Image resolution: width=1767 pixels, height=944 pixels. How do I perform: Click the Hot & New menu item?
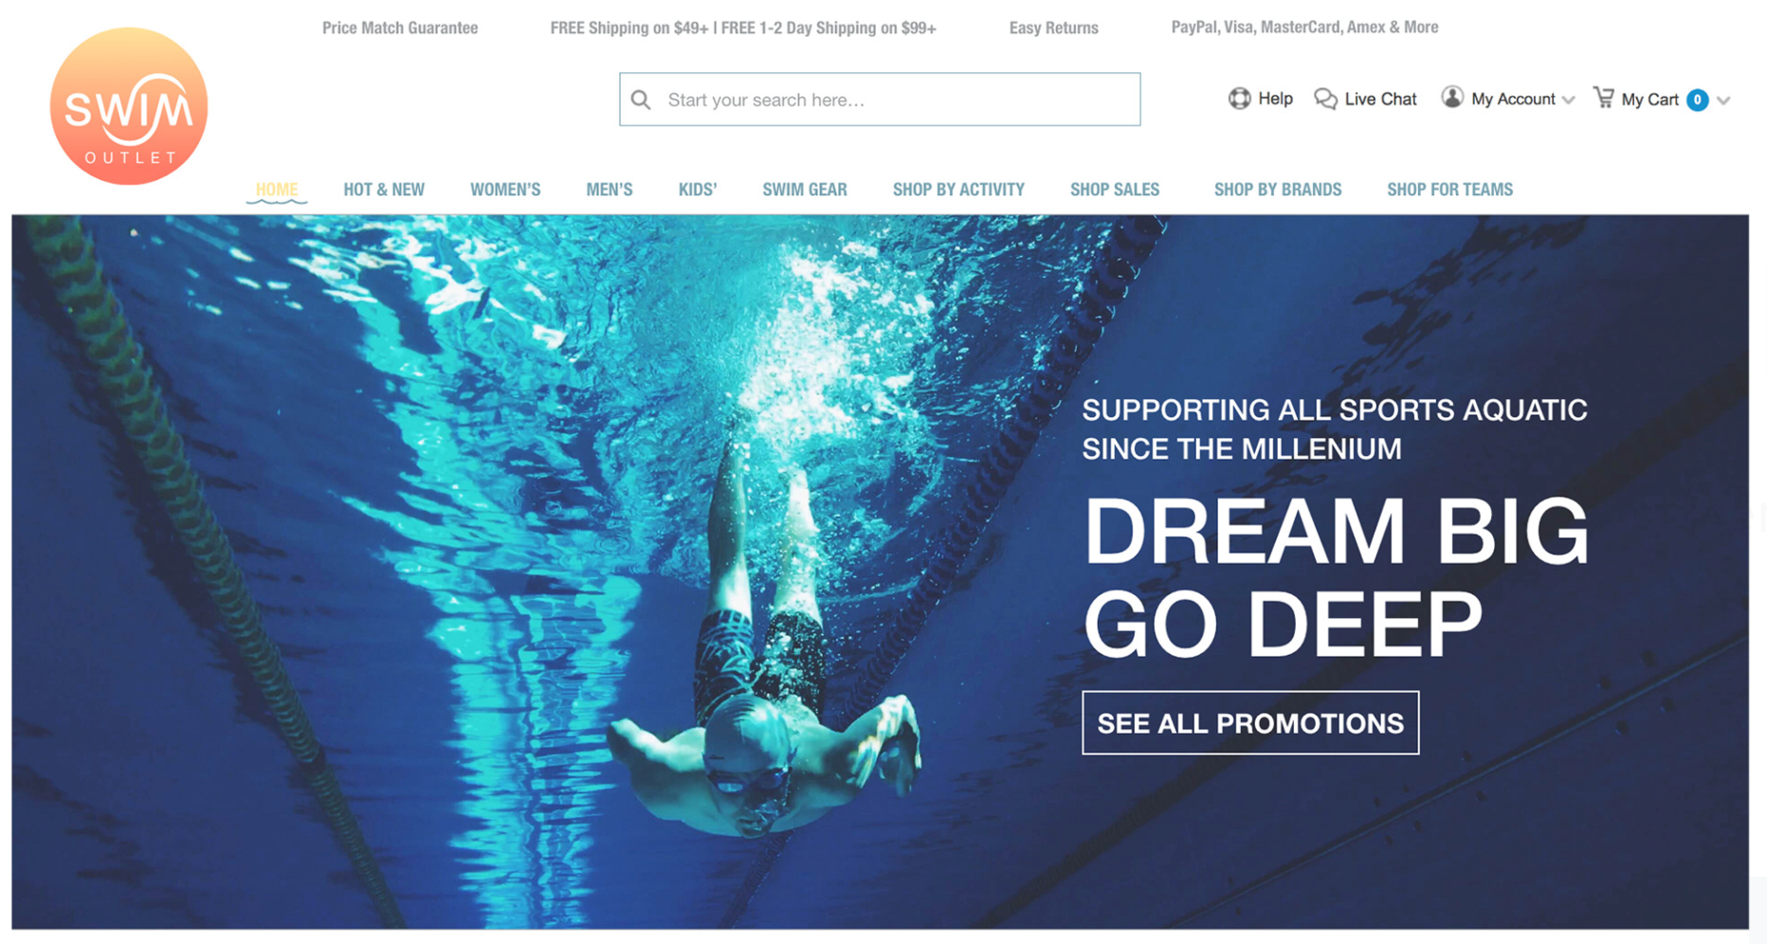coord(384,190)
